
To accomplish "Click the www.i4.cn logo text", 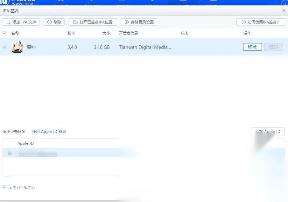I will coord(23,3).
